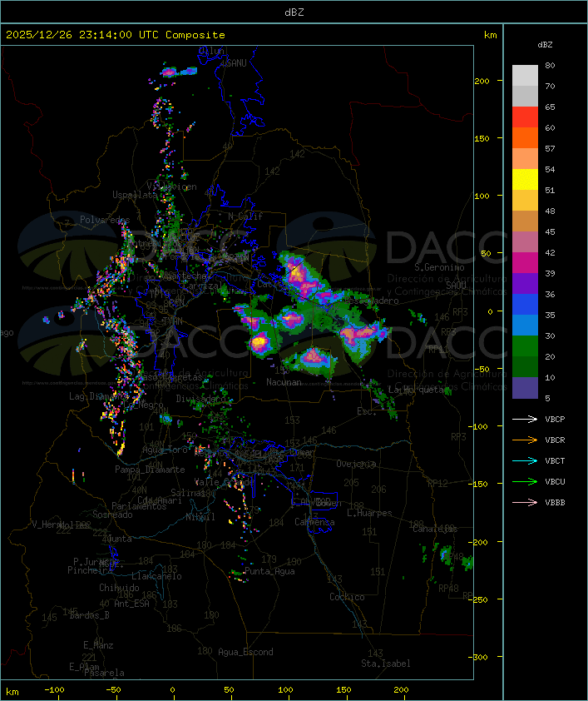Click the L.Huarpes place label
This screenshot has width=588, height=701.
click(x=369, y=513)
